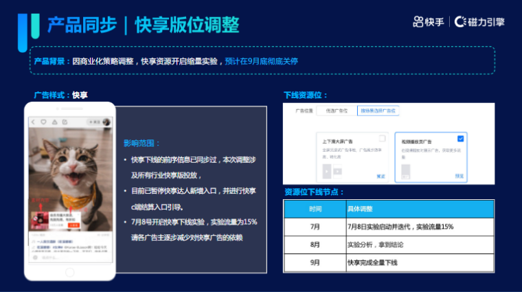Click the Kuaishou logo at top right
This screenshot has height=292, width=522.
coord(429,22)
